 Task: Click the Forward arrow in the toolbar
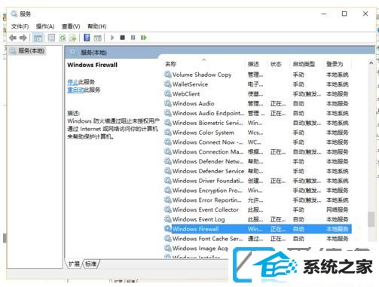click(23, 38)
